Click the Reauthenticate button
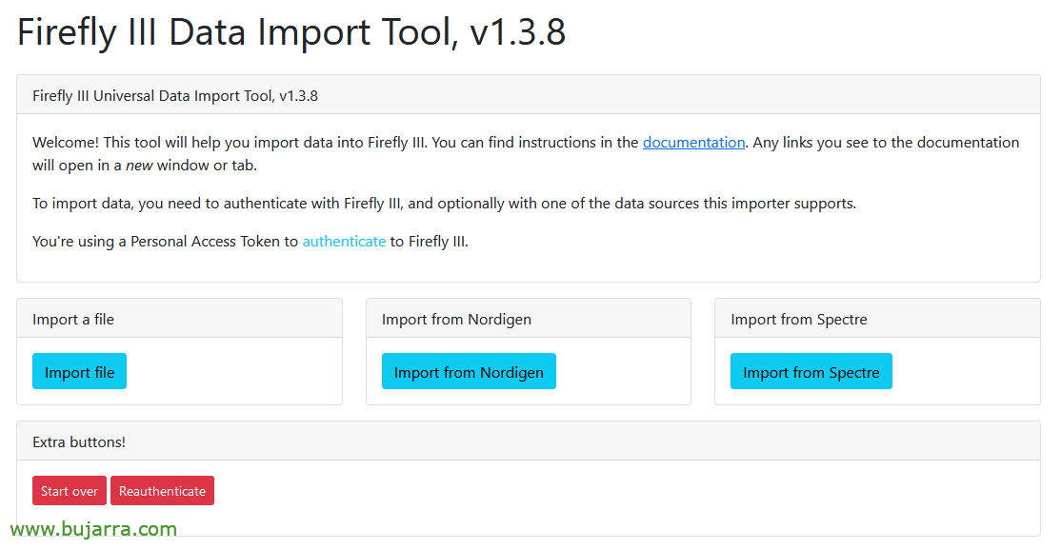The width and height of the screenshot is (1061, 549). pos(163,491)
